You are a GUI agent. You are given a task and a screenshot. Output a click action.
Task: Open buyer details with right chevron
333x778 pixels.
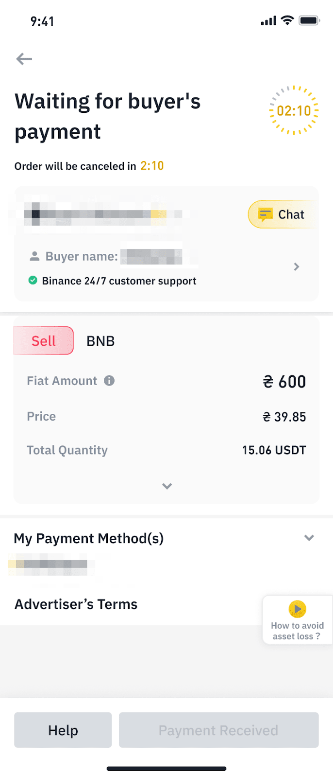coord(297,266)
